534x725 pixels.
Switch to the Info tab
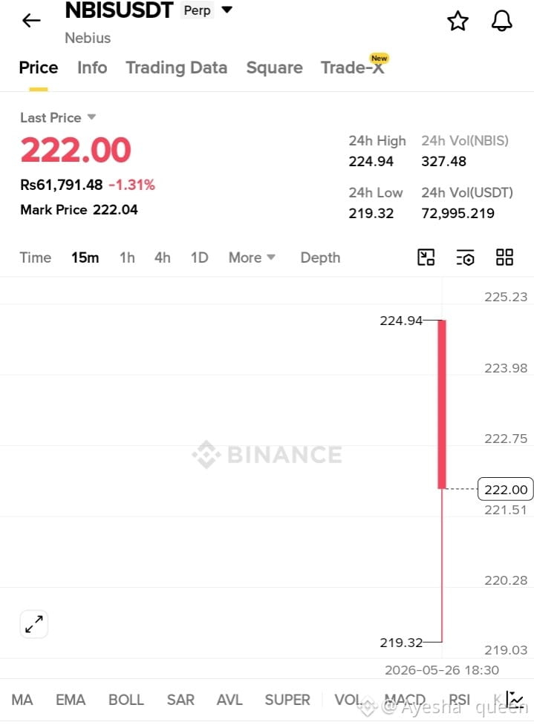point(92,68)
